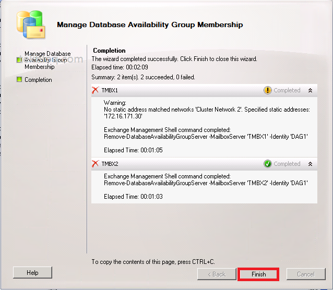Click Remove-DatabaseAvailabilityGroupServer command for TMBX1
The image size is (333, 290).
(206, 137)
